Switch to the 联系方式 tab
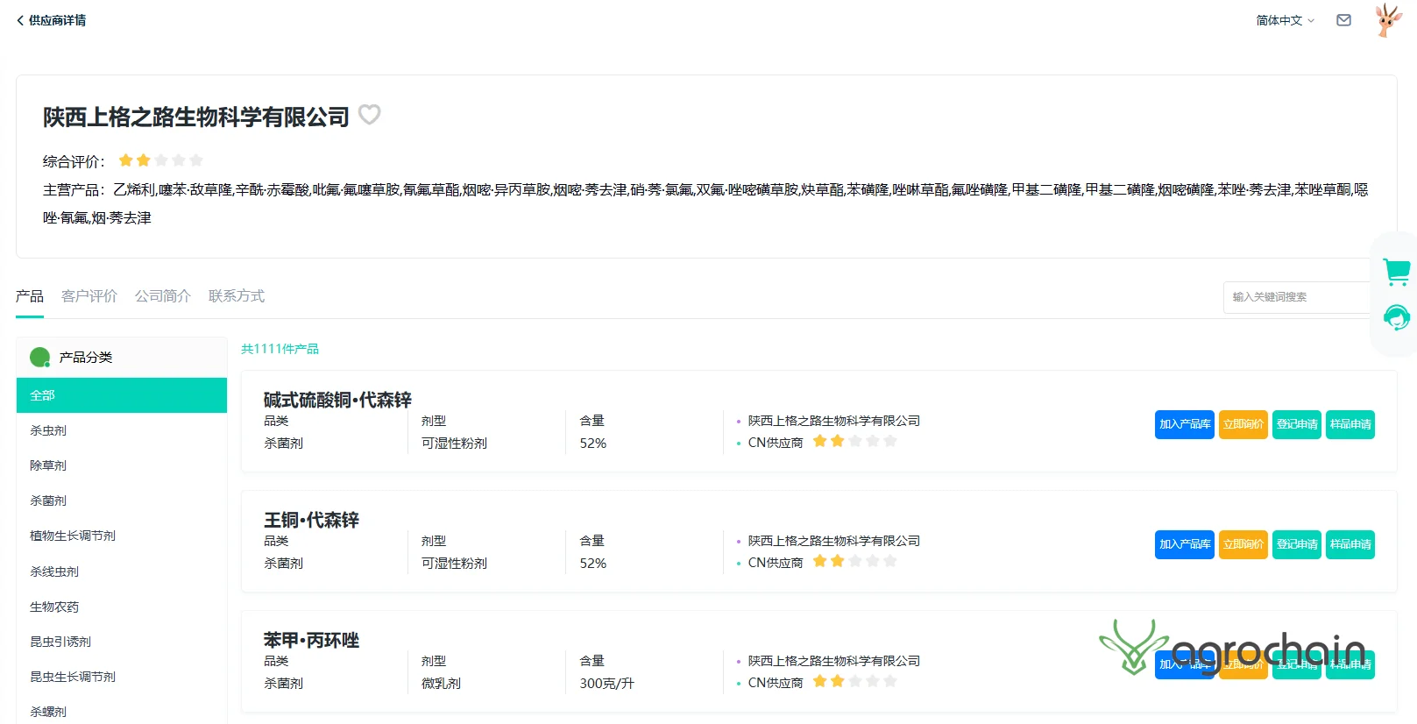Viewport: 1417px width, 724px height. point(237,296)
